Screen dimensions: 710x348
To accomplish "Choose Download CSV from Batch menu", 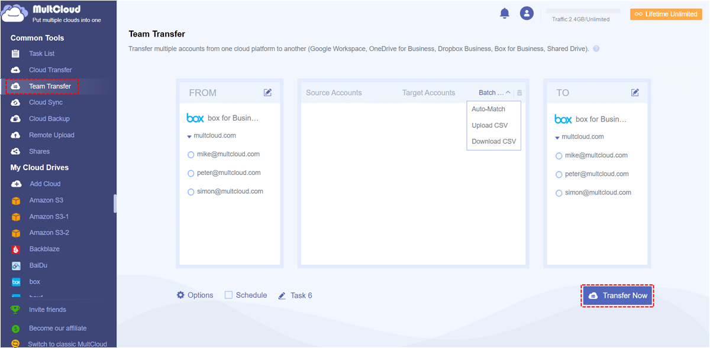I will [x=493, y=141].
